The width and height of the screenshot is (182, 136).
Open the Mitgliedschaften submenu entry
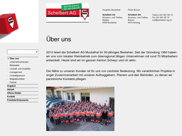[17, 79]
